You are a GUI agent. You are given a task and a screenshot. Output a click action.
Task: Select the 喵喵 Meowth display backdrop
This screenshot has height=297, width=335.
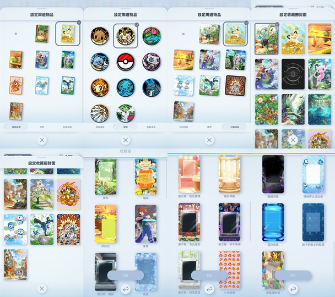coord(145,177)
